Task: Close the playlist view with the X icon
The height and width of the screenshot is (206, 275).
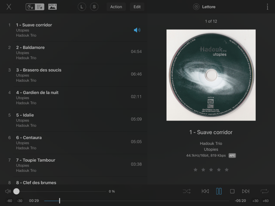Action: tap(9, 7)
